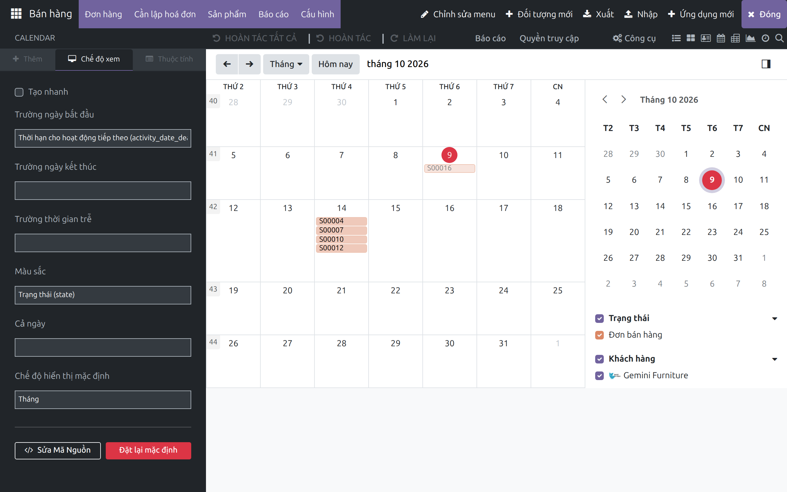Viewport: 787px width, 492px height.
Task: Open Trường ngày bắt đầu field selector
Action: (103, 138)
